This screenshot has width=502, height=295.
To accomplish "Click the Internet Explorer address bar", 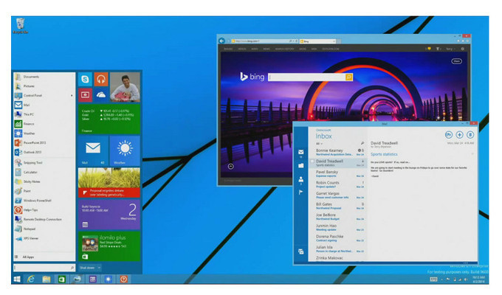I will (x=262, y=41).
